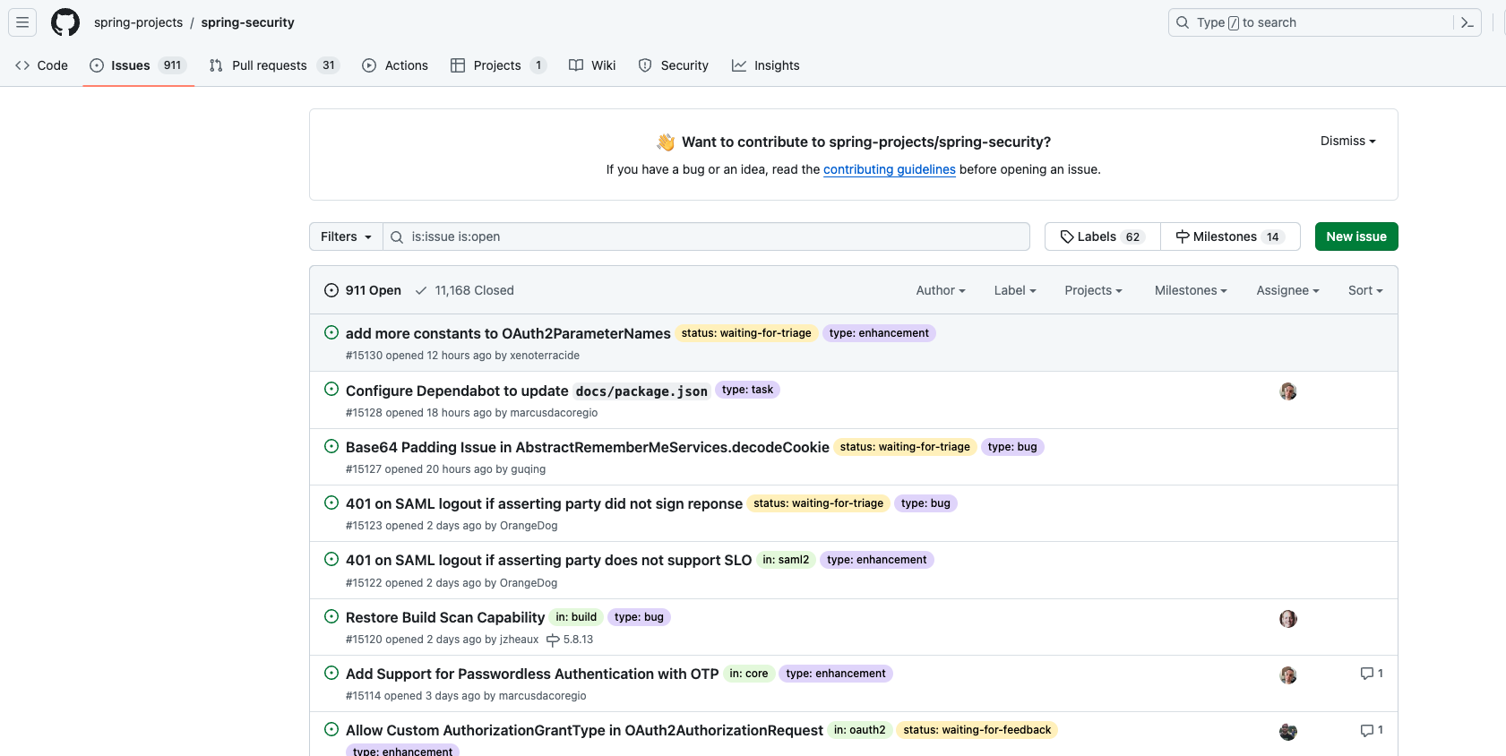Open comments on Passwordless Authentication OTP issue
Viewport: 1506px width, 756px height.
tap(1372, 674)
